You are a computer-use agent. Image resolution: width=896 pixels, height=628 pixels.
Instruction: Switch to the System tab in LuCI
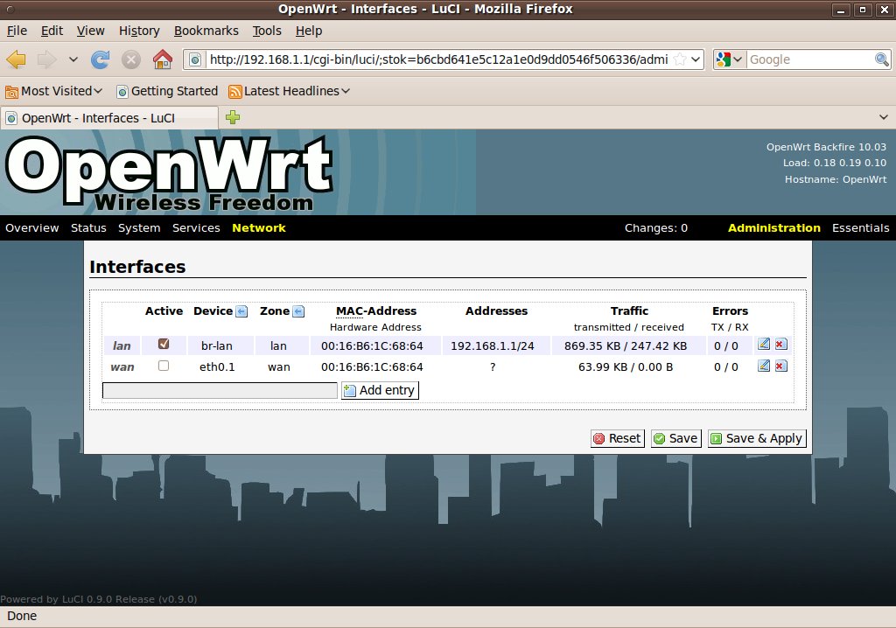[139, 228]
